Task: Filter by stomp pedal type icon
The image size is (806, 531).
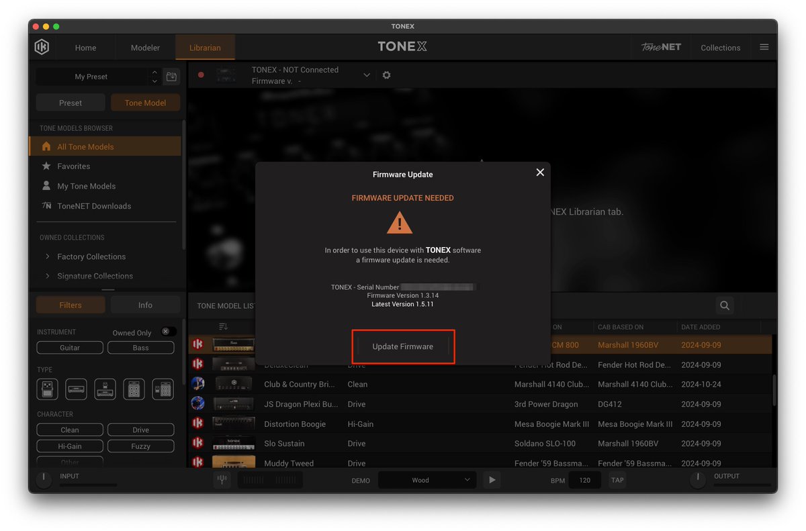Action: (47, 389)
